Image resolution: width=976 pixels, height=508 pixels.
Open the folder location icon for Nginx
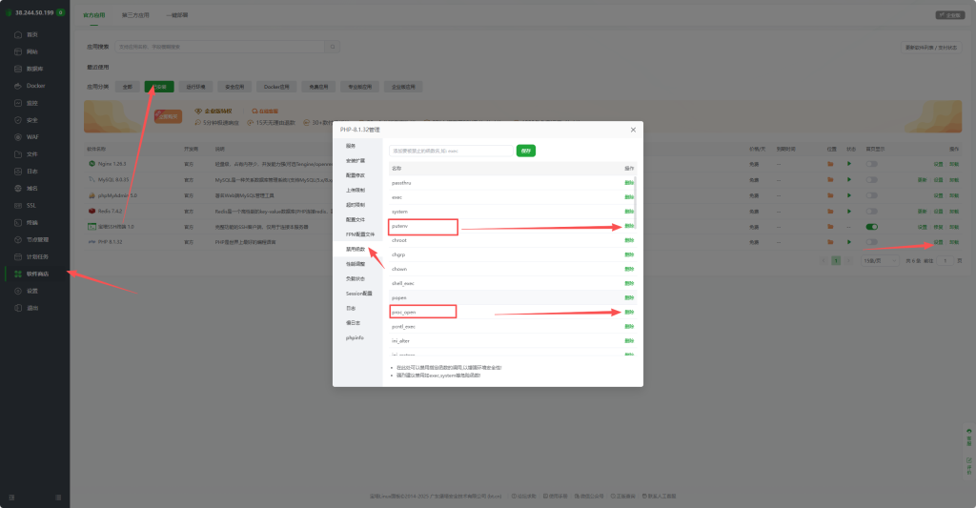point(831,164)
